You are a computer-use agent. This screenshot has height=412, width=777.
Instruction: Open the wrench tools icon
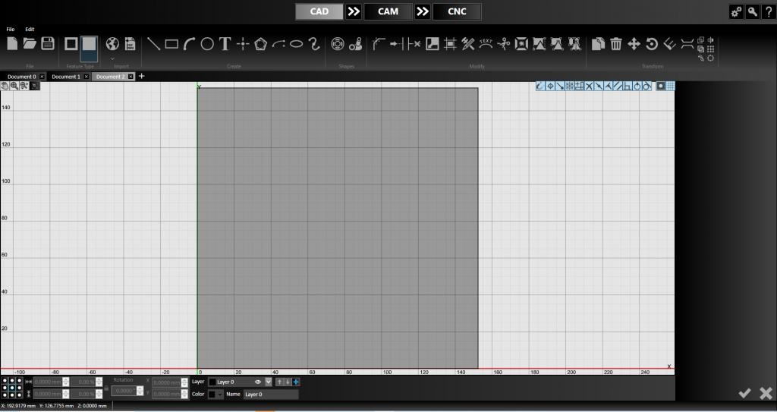click(x=752, y=12)
